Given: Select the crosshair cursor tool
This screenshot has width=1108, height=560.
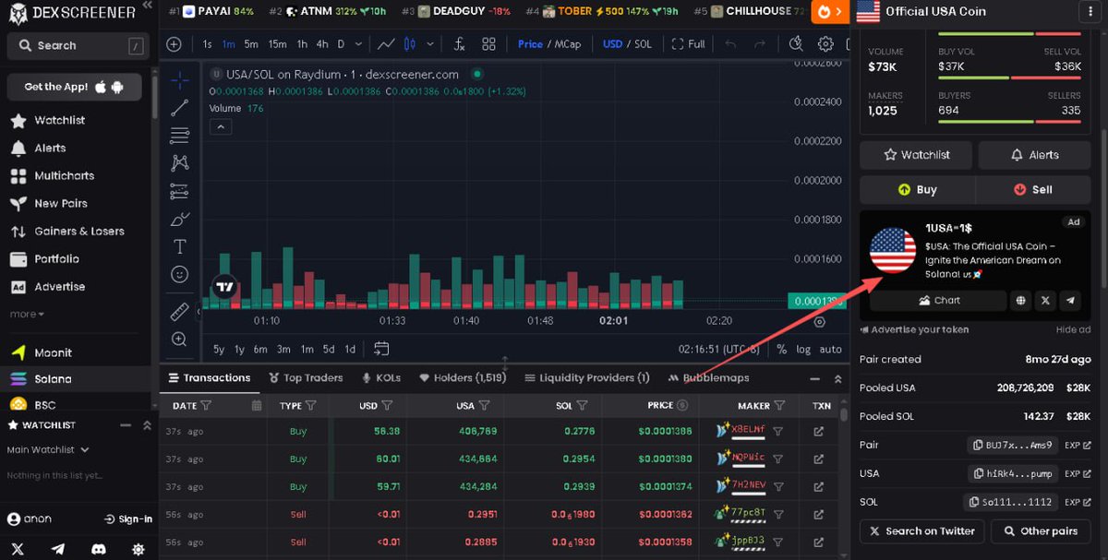Looking at the screenshot, I should coord(179,80).
